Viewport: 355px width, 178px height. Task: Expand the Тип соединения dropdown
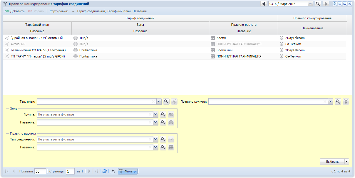[156, 139]
